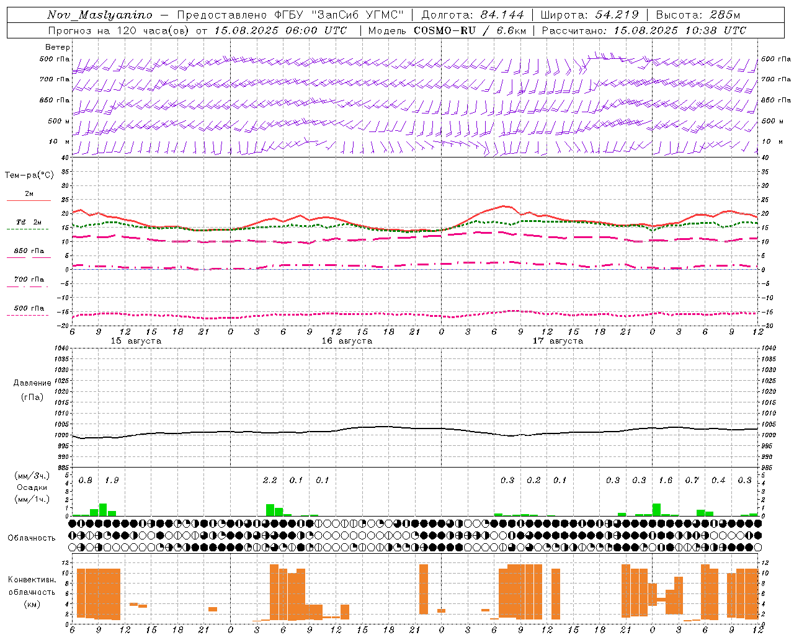
Task: Click the "17 августа" date label
Action: click(558, 341)
